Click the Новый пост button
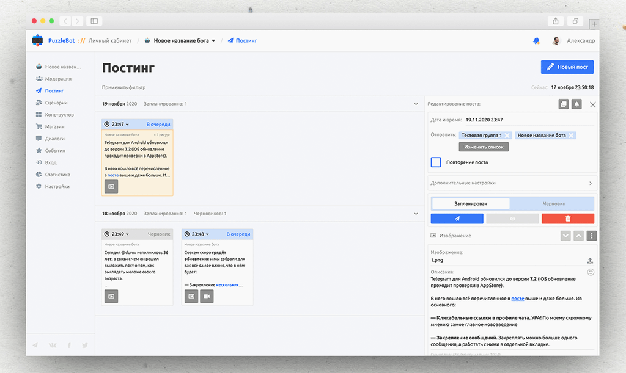Screen dimensions: 626x373 [567, 67]
